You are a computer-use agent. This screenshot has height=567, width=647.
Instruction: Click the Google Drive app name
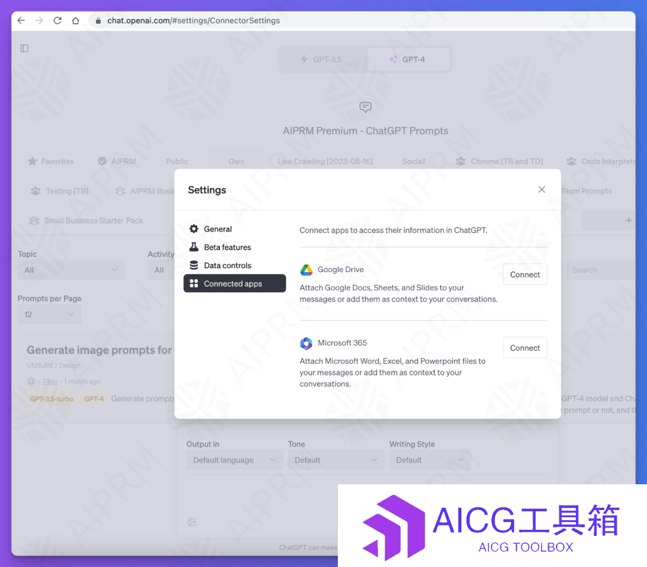pyautogui.click(x=341, y=270)
